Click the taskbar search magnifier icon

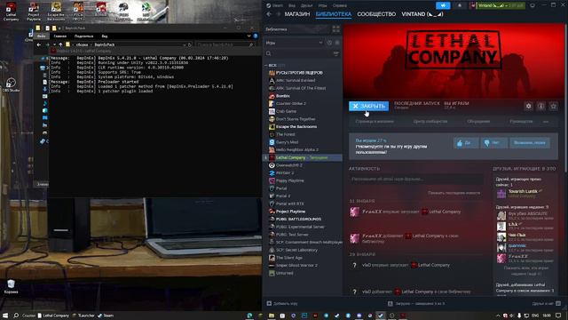click(x=16, y=316)
